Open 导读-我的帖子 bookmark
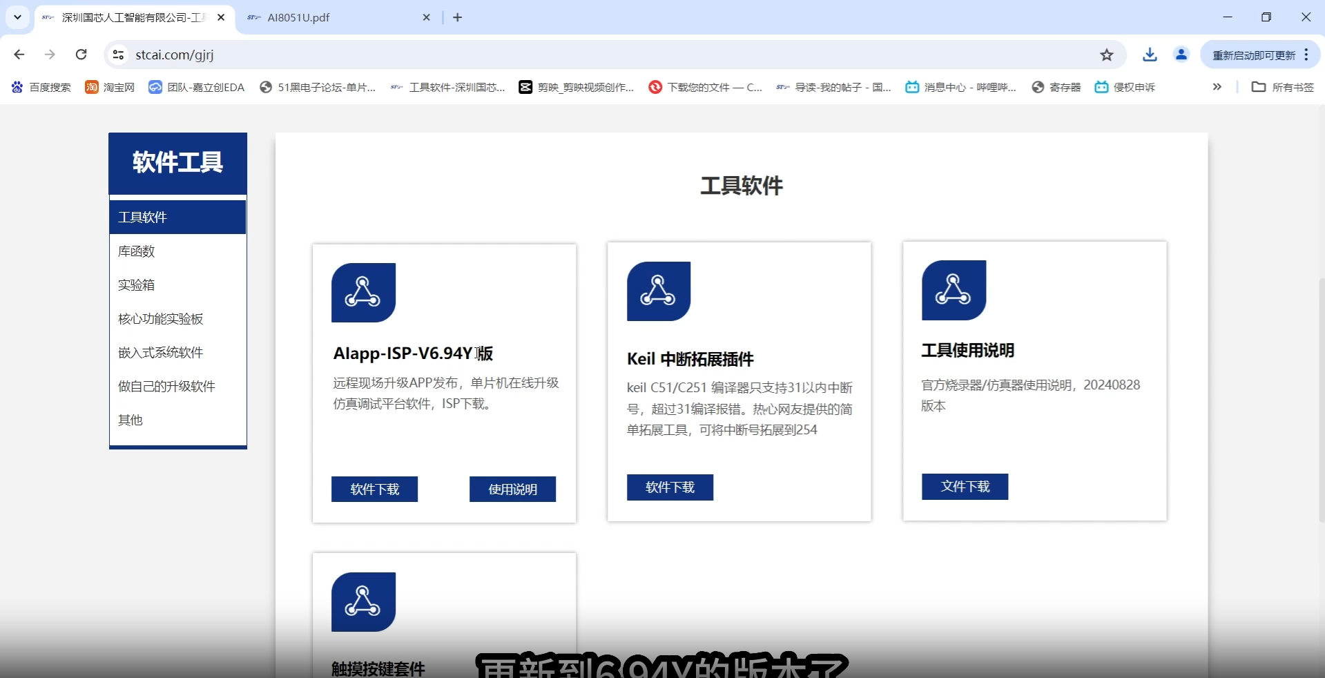This screenshot has height=678, width=1325. (x=834, y=87)
